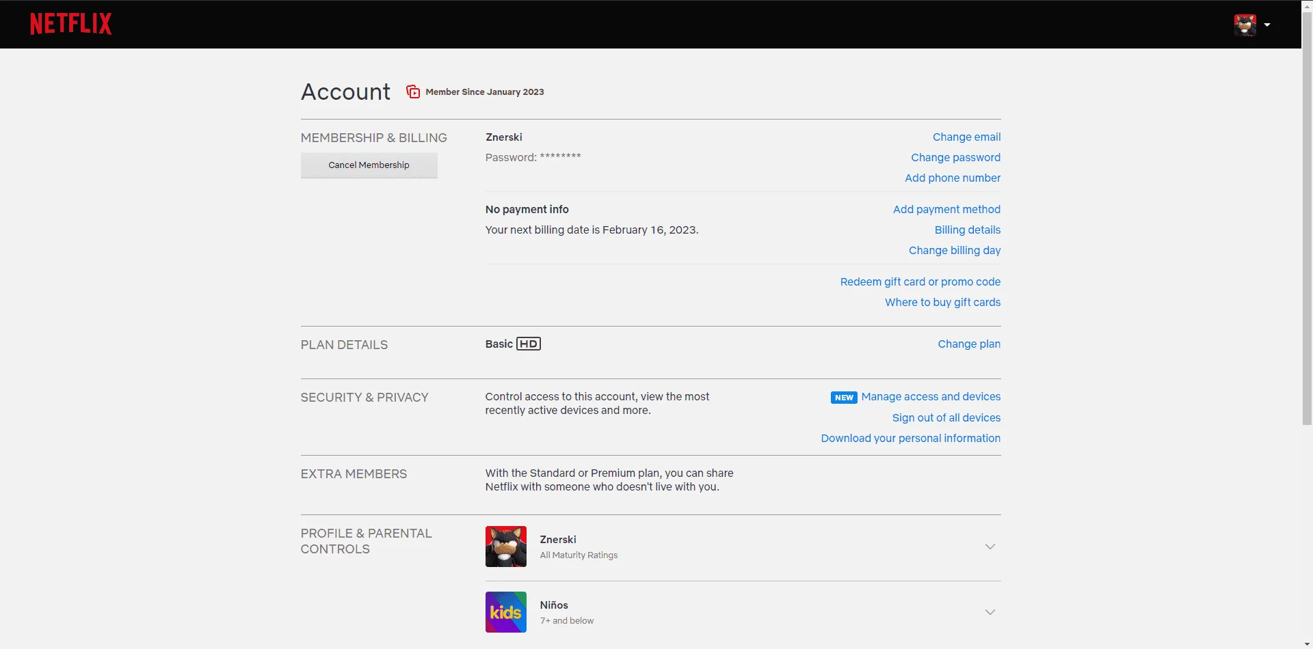Open Billing details
This screenshot has height=649, width=1313.
[x=968, y=230]
